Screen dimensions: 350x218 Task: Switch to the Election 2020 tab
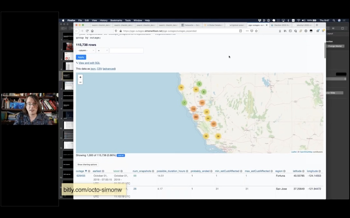point(280,25)
